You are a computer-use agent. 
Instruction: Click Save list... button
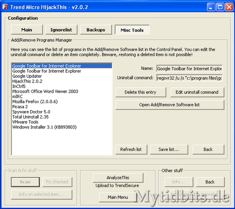pos(169,149)
